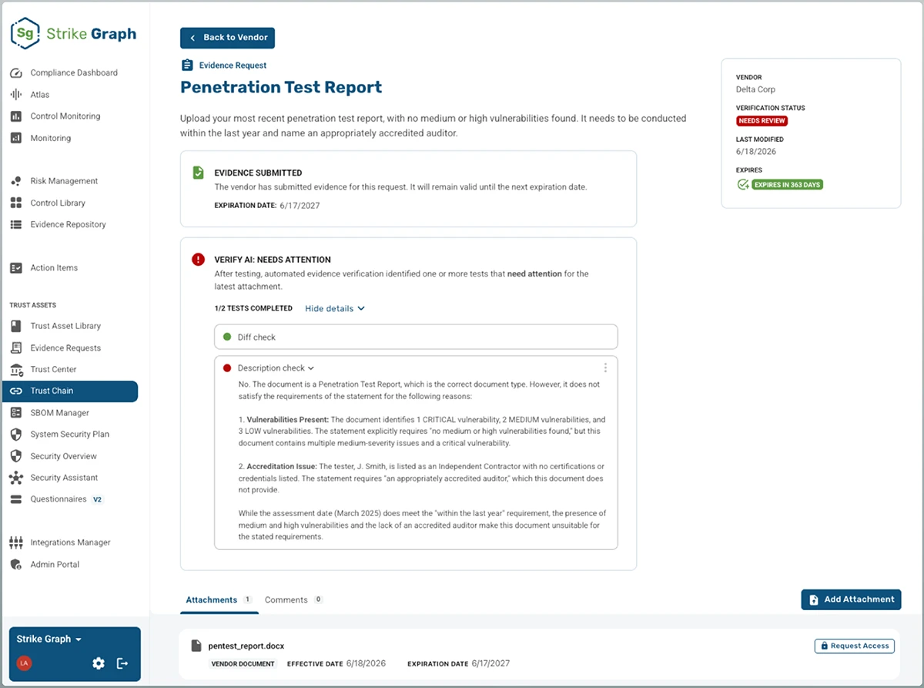The width and height of the screenshot is (924, 688).
Task: Open the Trust Center icon in sidebar
Action: pos(15,370)
